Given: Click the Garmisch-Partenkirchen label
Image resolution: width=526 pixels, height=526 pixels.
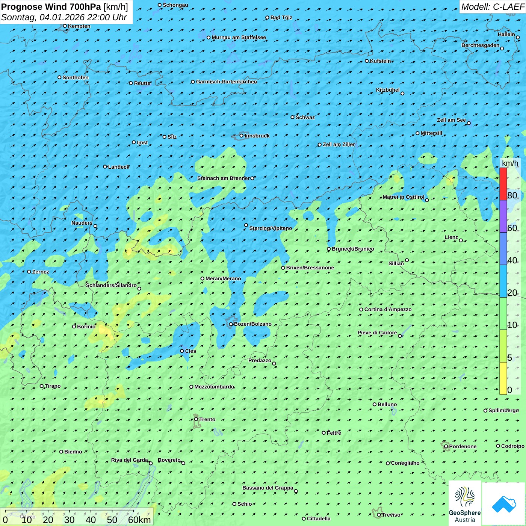Looking at the screenshot, I should click(227, 82).
